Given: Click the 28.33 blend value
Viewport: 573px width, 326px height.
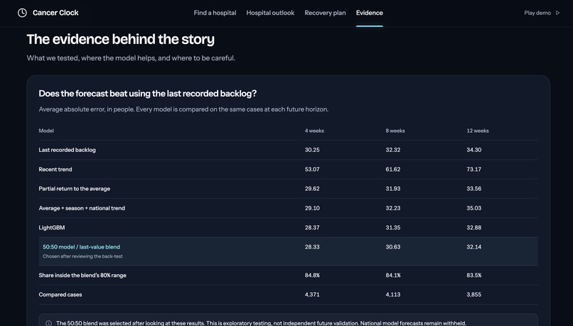Looking at the screenshot, I should (x=312, y=246).
